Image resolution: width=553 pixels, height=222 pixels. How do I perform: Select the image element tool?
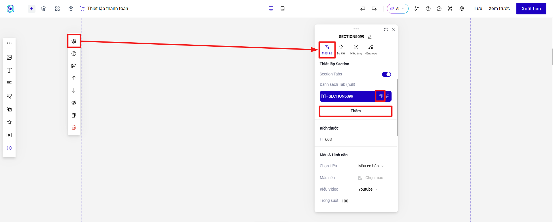(9, 57)
